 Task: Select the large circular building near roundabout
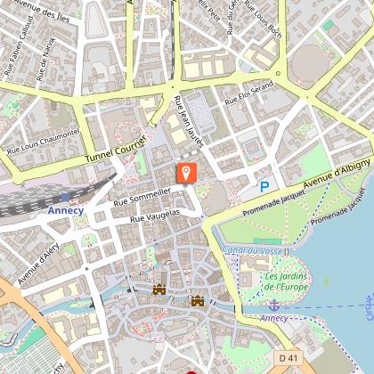[x=310, y=62]
